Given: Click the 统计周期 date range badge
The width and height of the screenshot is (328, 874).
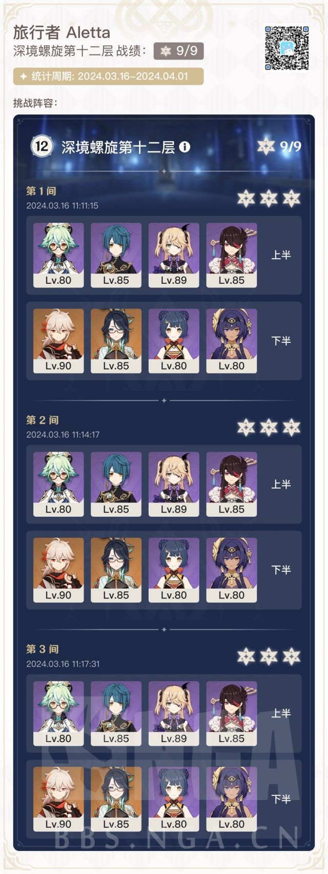Looking at the screenshot, I should pyautogui.click(x=109, y=76).
